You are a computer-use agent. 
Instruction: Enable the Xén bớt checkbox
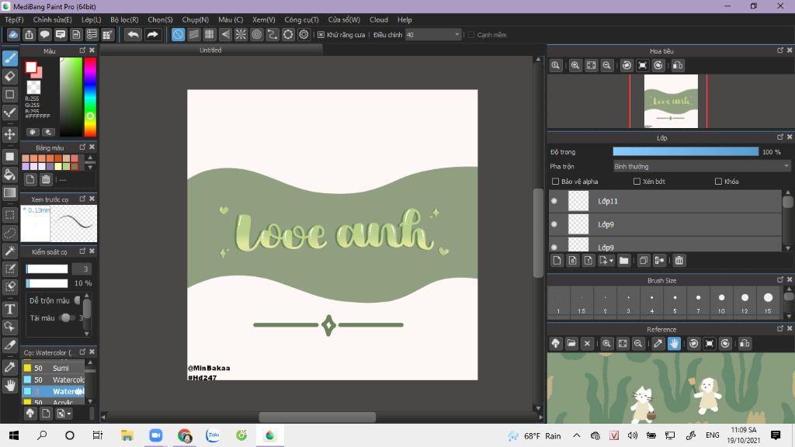click(637, 182)
